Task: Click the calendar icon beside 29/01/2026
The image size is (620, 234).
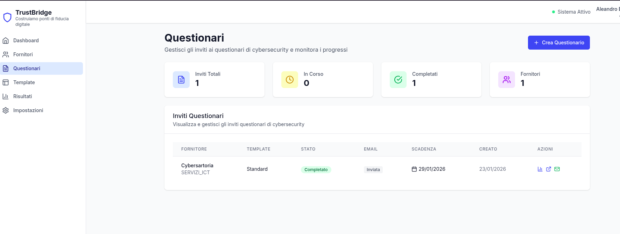Action: (x=414, y=169)
